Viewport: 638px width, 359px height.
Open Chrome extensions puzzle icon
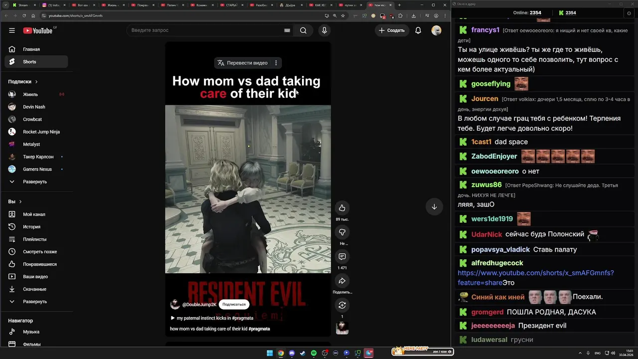400,15
